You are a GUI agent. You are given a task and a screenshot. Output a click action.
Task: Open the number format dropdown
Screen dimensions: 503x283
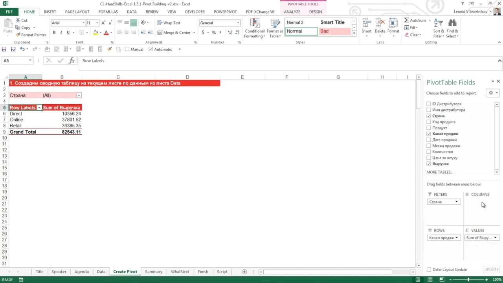238,23
